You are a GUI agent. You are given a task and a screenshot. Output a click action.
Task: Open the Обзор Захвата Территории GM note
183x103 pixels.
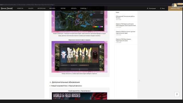pos(126,41)
